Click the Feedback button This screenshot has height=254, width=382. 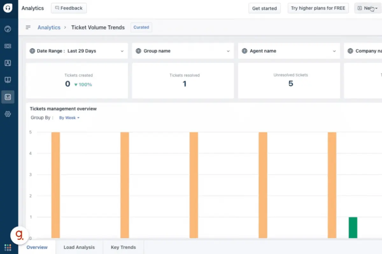pyautogui.click(x=69, y=8)
